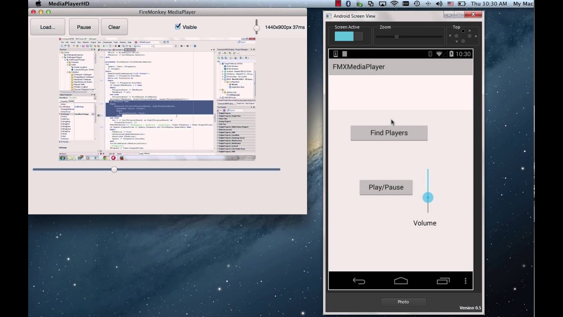Open the Android three-dot overflow menu
This screenshot has width=563, height=317.
(466, 281)
